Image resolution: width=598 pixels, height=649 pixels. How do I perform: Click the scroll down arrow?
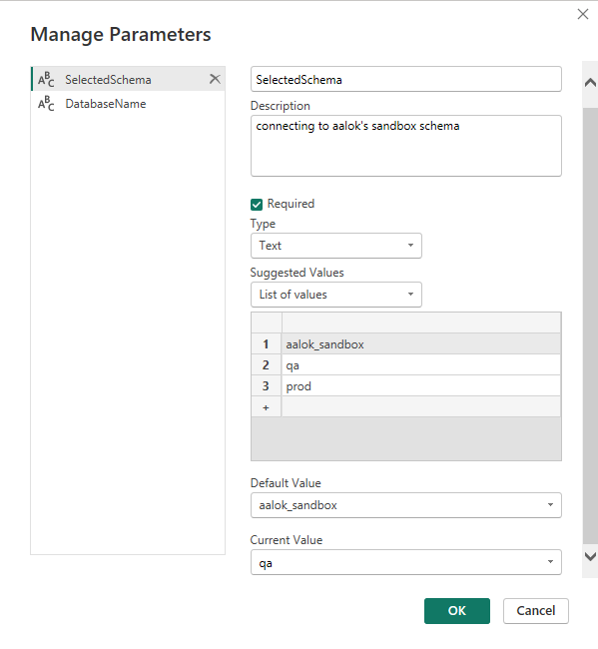click(x=590, y=556)
